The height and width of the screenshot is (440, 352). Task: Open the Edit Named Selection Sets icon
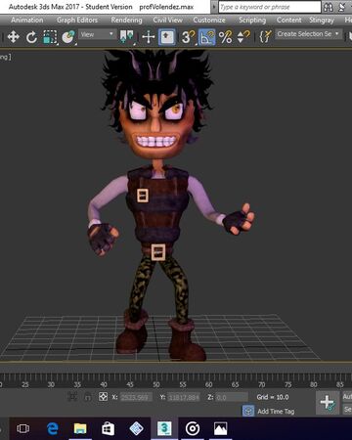click(266, 36)
